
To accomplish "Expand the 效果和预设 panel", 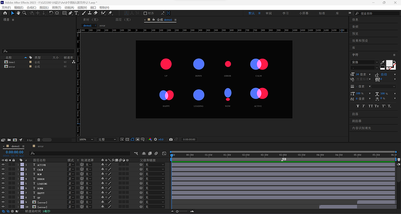I will tap(360, 41).
